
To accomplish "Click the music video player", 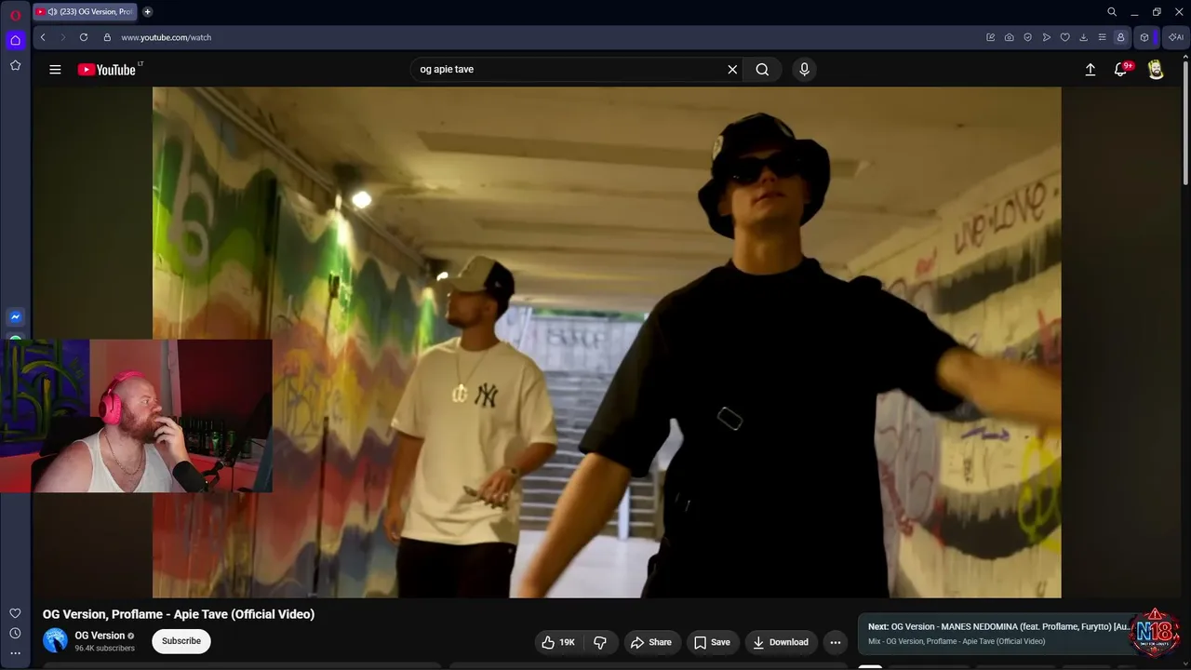I will [x=607, y=342].
